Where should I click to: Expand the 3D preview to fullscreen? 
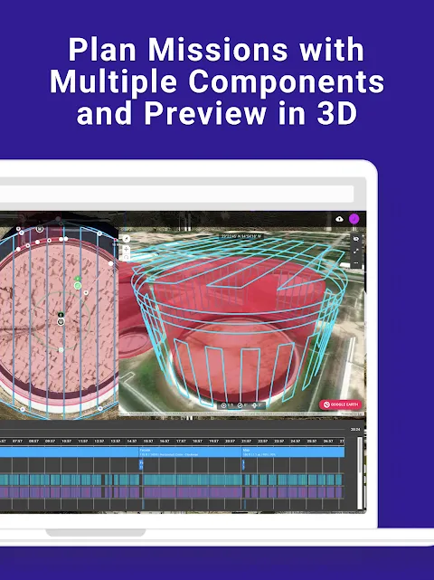[x=356, y=251]
